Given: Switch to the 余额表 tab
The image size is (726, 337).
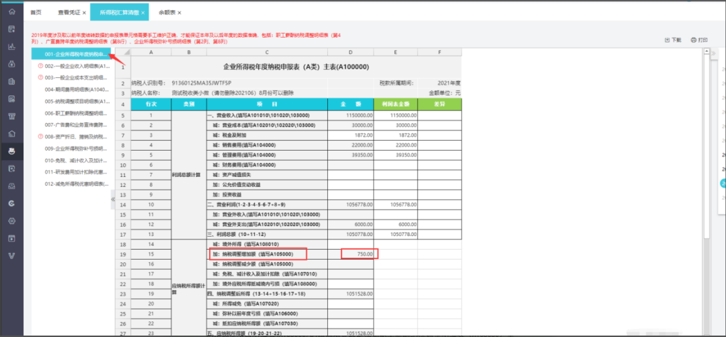Looking at the screenshot, I should coord(167,13).
